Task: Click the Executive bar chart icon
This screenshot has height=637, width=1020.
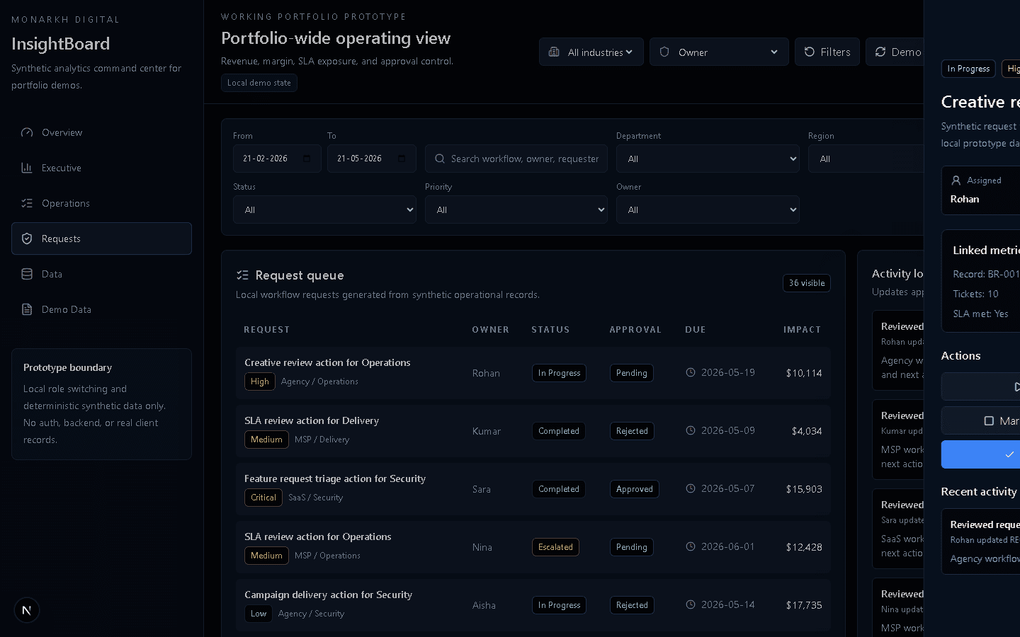Action: click(x=27, y=168)
